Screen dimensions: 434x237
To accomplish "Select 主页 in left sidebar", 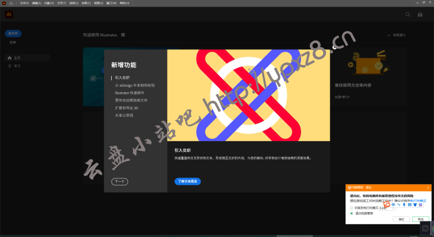I will click(x=28, y=58).
